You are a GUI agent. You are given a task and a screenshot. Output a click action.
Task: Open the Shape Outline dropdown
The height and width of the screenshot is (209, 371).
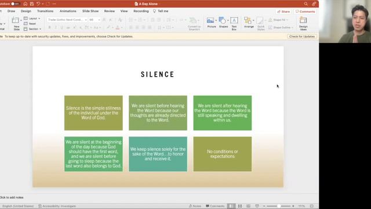point(281,27)
